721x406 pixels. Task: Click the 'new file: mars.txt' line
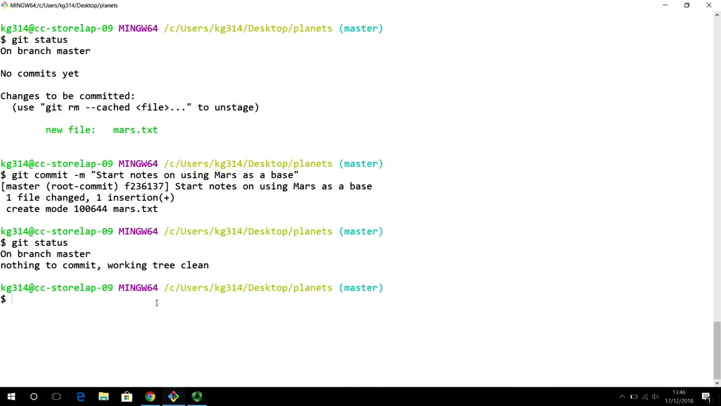(101, 130)
